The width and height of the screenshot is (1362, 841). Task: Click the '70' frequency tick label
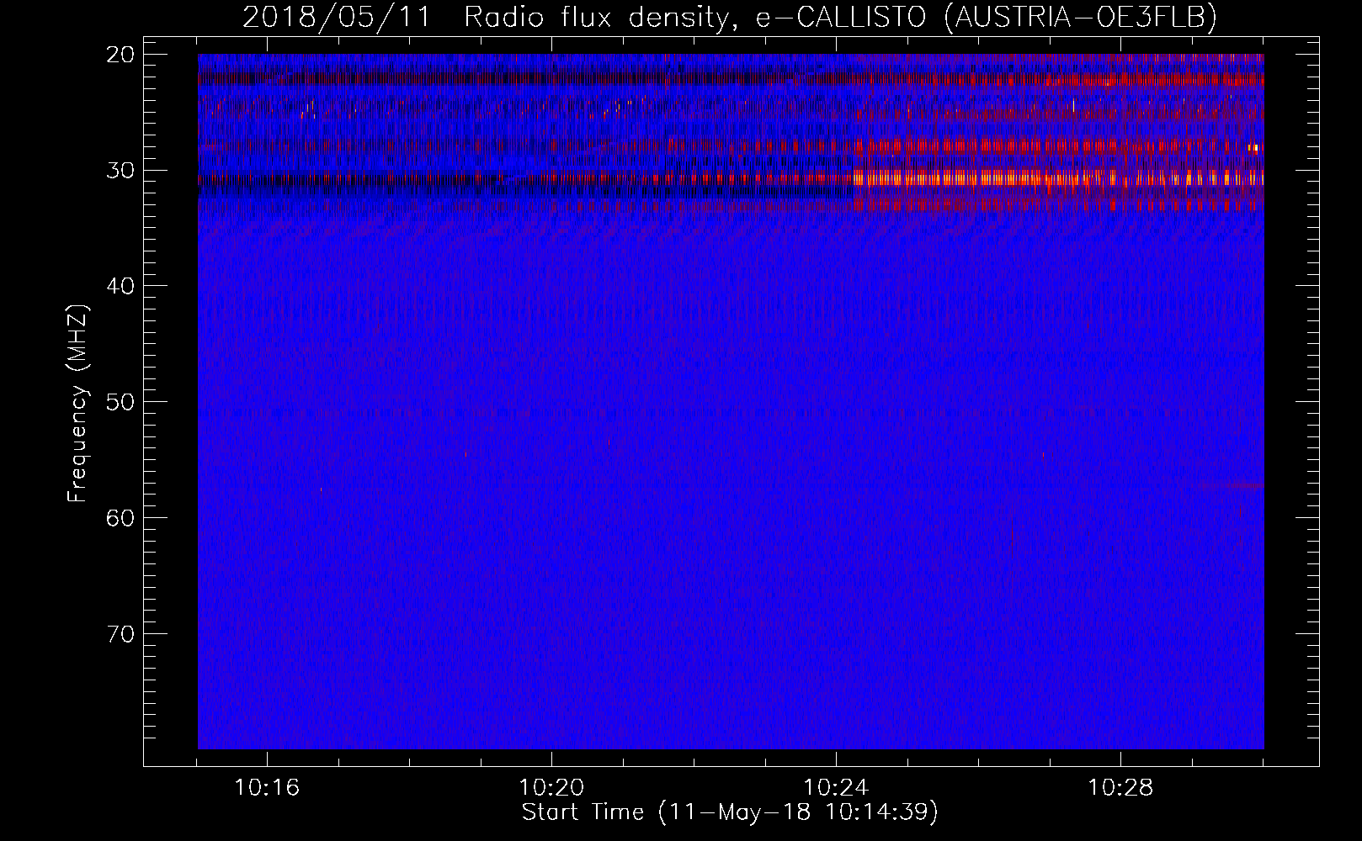pyautogui.click(x=120, y=633)
